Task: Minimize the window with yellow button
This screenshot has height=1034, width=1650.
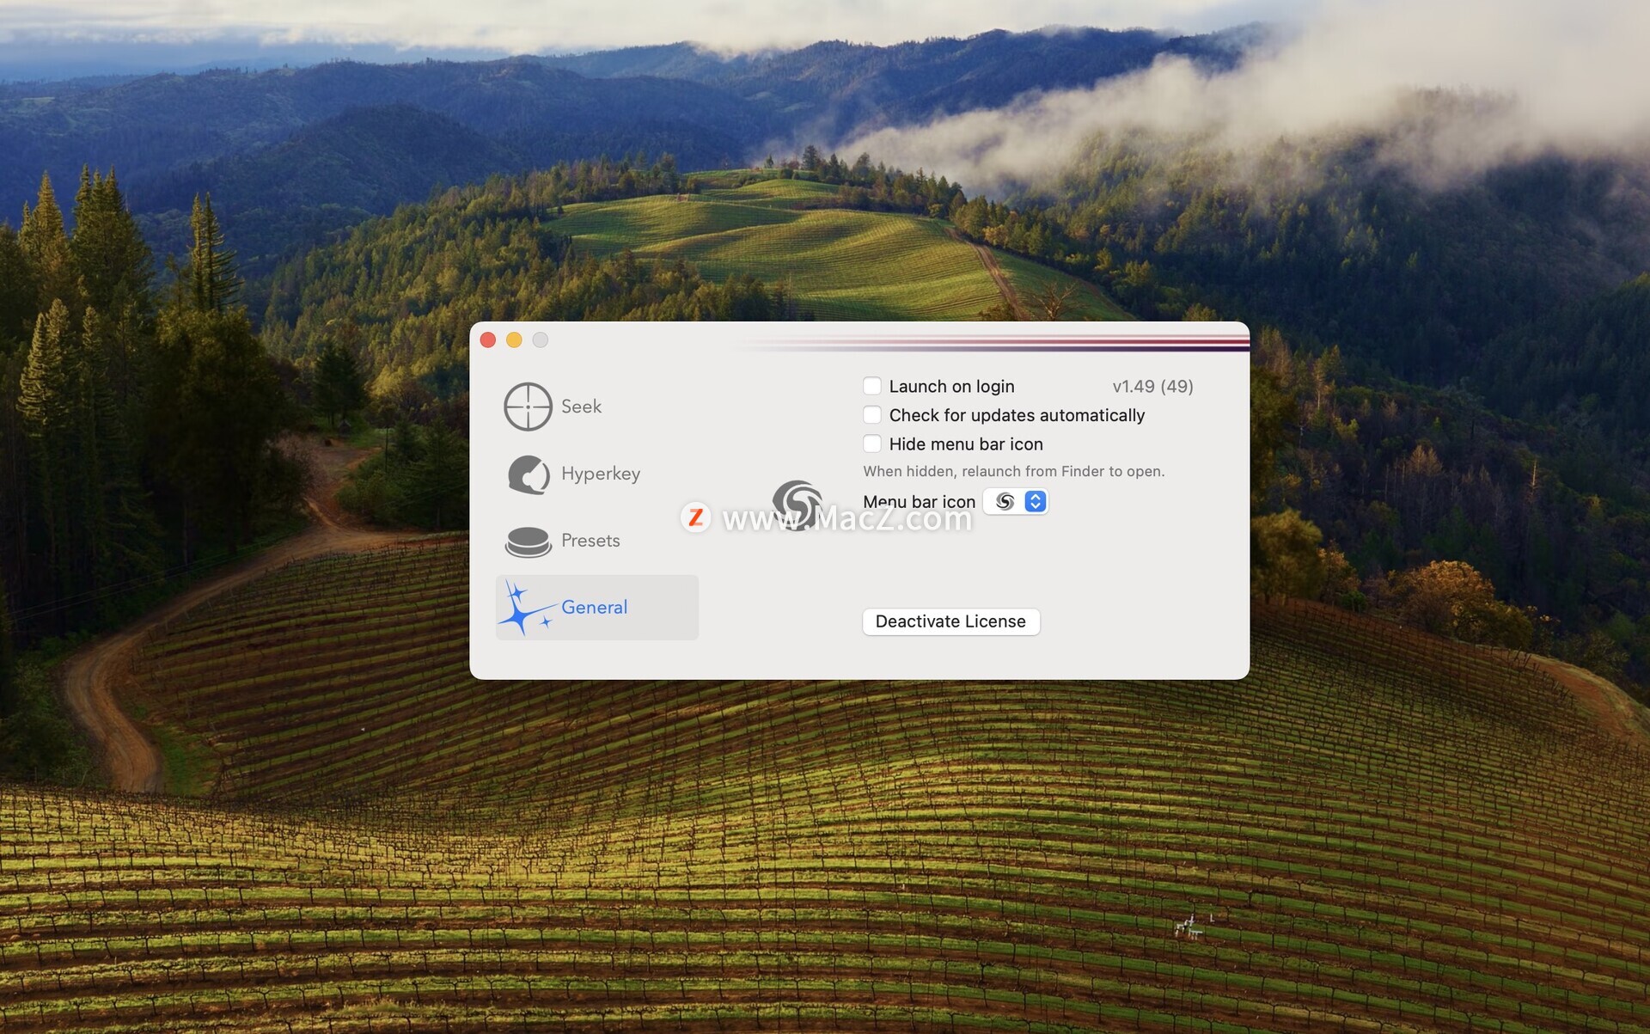Action: point(514,340)
